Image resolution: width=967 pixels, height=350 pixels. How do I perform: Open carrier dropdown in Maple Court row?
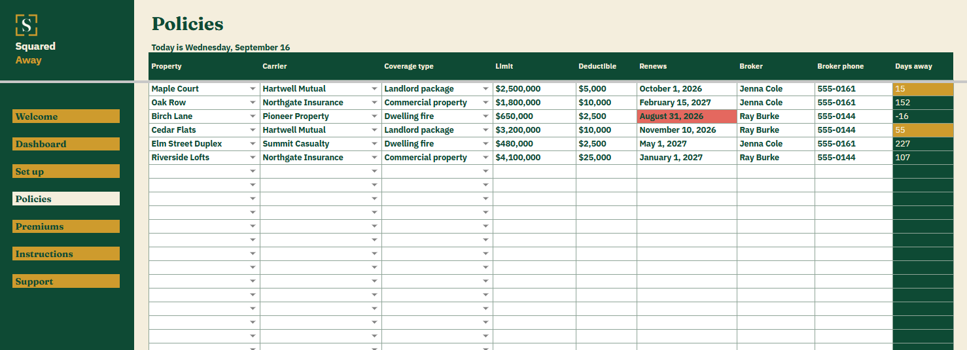pyautogui.click(x=374, y=89)
